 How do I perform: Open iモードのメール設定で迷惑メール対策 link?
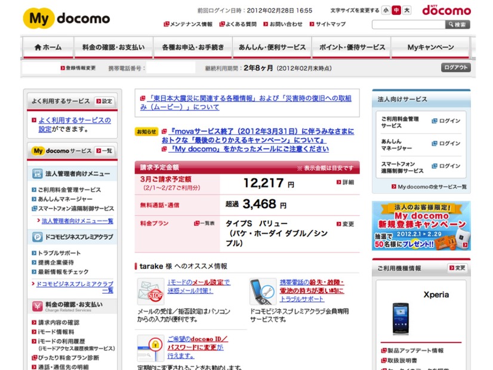(x=199, y=286)
